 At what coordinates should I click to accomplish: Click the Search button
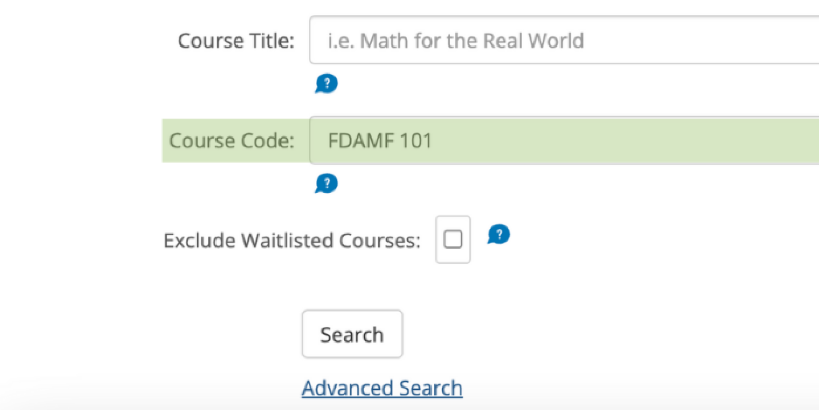tap(352, 334)
